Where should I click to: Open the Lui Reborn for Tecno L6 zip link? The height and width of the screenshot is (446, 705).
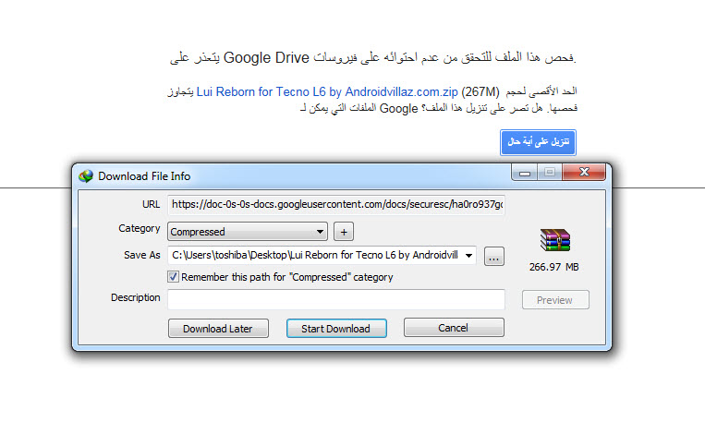[x=327, y=92]
